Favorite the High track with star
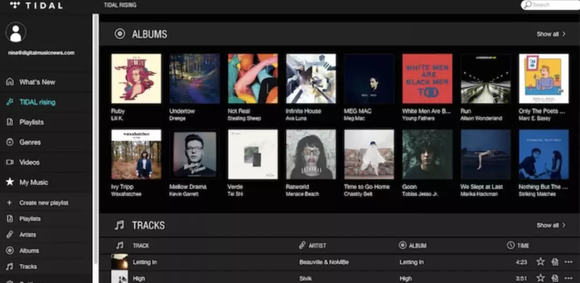580x283 pixels. coord(540,278)
